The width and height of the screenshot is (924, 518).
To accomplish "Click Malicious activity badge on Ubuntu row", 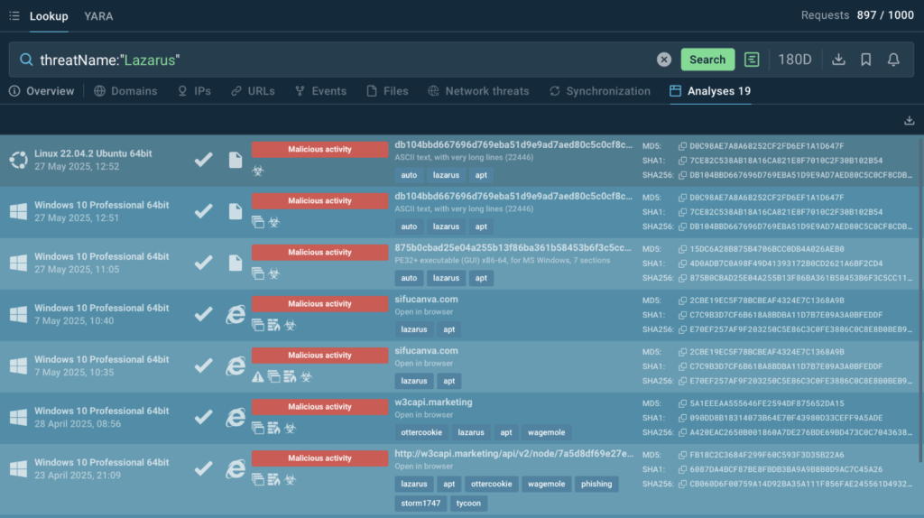I will pyautogui.click(x=320, y=149).
